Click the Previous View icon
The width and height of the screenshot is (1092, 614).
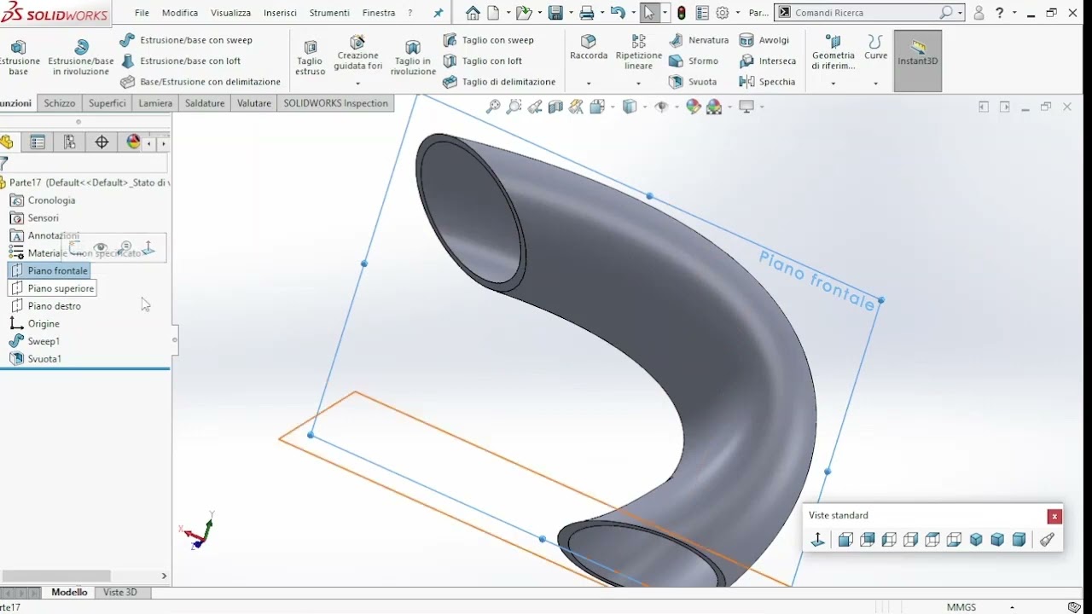(535, 107)
